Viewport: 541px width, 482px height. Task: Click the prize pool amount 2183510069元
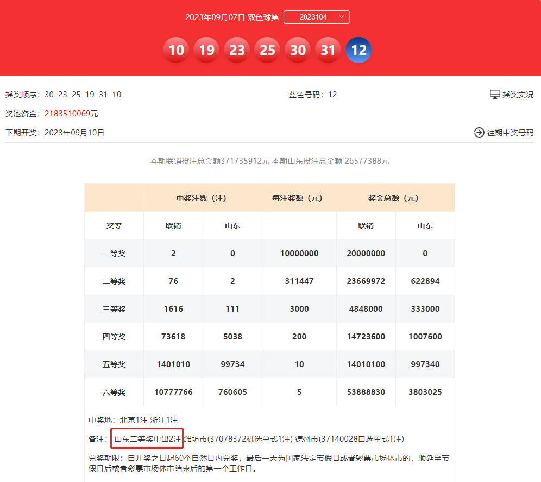[71, 114]
